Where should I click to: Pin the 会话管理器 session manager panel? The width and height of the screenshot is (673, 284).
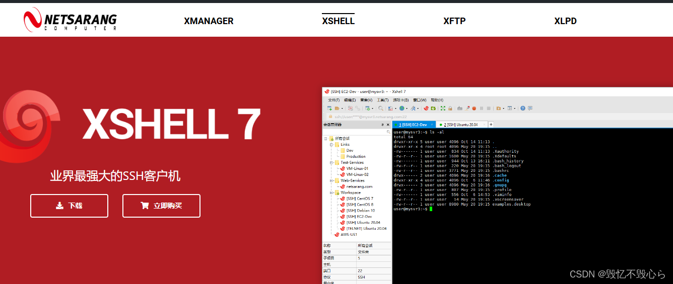[382, 125]
